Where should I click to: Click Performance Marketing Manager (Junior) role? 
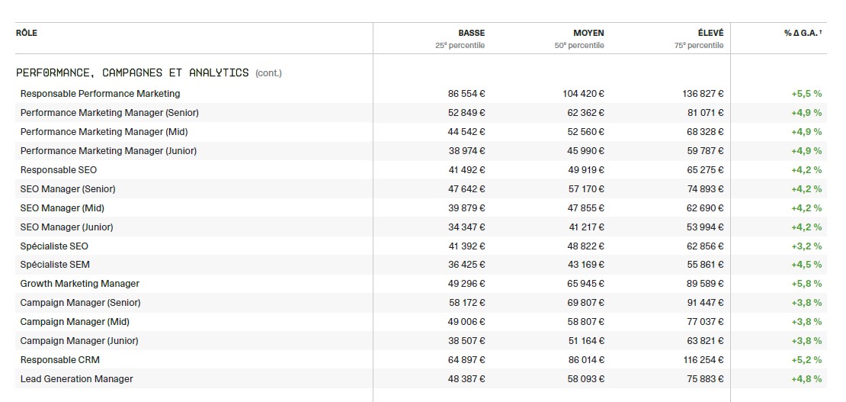click(x=108, y=151)
